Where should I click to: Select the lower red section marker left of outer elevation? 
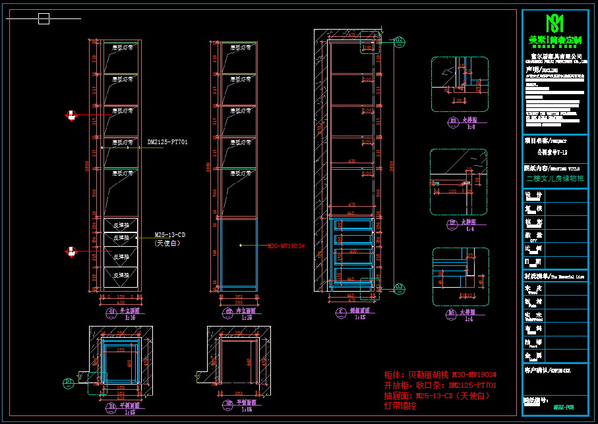click(x=71, y=250)
